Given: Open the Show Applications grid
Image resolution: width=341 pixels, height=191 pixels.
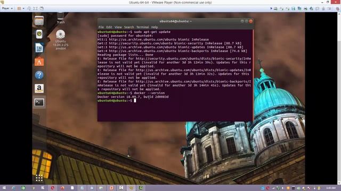Looking at the screenshot, I should click(x=39, y=178).
